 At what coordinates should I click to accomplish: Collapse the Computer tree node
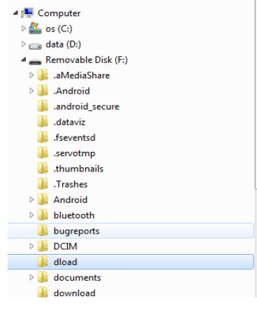click(x=15, y=13)
